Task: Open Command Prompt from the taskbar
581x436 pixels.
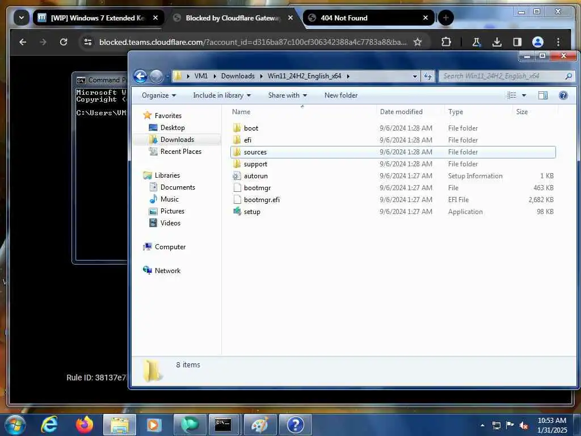Action: [224, 425]
